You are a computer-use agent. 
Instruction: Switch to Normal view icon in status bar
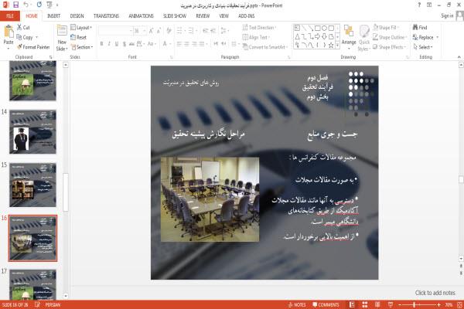click(x=352, y=305)
